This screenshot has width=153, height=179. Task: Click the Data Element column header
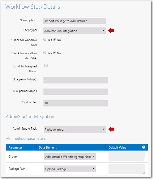coord(71,147)
